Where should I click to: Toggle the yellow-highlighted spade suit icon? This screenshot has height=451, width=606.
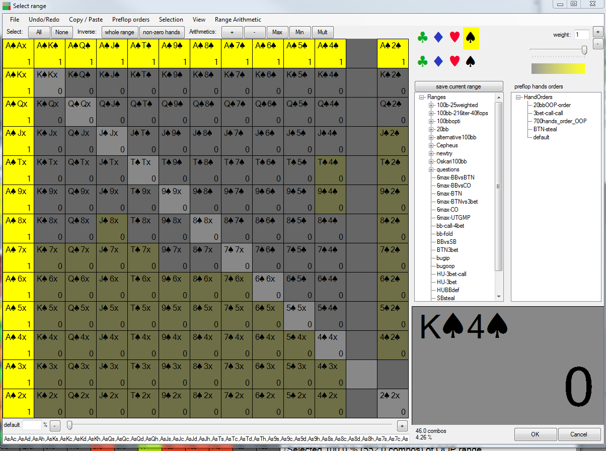click(471, 38)
